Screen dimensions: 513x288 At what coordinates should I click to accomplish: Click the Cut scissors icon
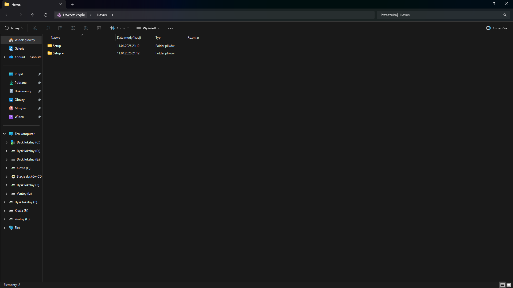tap(35, 28)
